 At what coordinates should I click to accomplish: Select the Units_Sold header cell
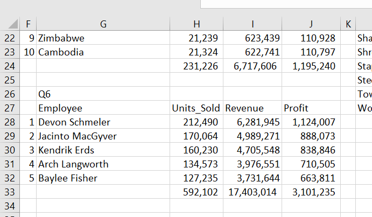coord(196,108)
